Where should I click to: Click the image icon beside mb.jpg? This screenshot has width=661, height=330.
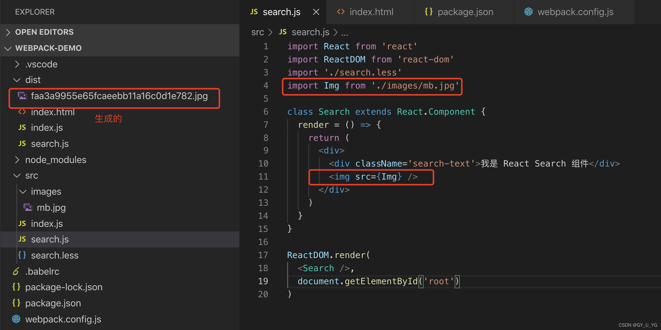(x=28, y=207)
